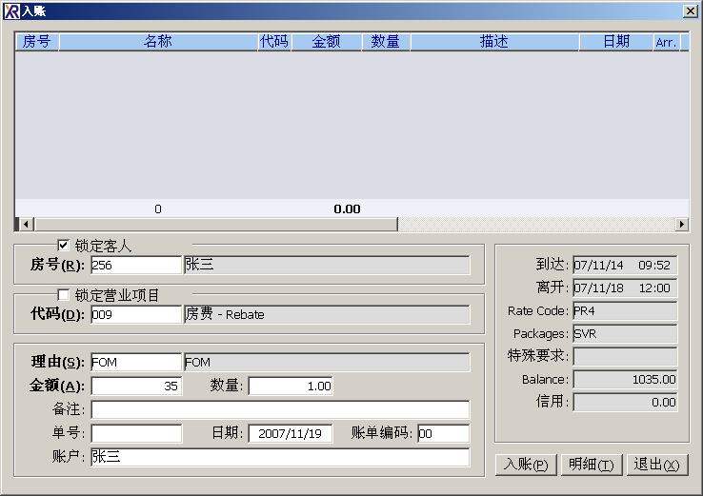Click the guest name box 张三 beside room number
This screenshot has height=496, width=703.
coord(327,265)
